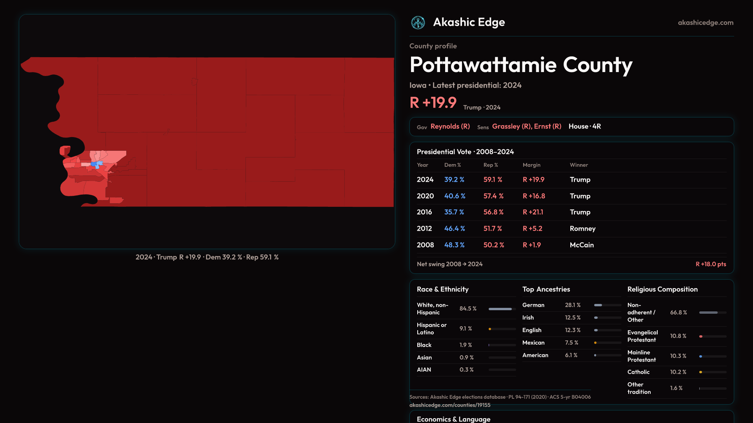Click the Margin column header
Viewport: 753px width, 423px height.
click(x=531, y=165)
